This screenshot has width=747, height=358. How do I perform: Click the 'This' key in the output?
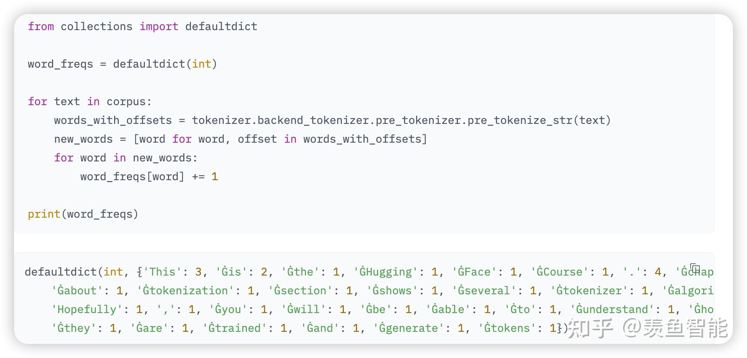pyautogui.click(x=162, y=272)
